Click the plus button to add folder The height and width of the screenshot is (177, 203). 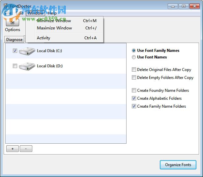[13, 149]
